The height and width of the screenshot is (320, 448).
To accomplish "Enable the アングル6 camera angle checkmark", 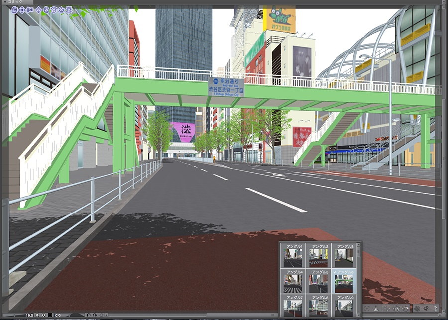I will point(334,272).
